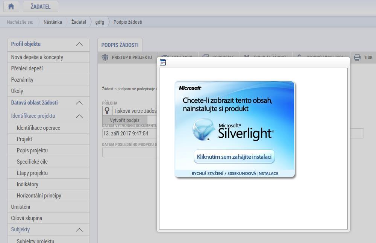The image size is (376, 243).
Task: Select Podpis žádosti breadcrumb
Action: [128, 22]
